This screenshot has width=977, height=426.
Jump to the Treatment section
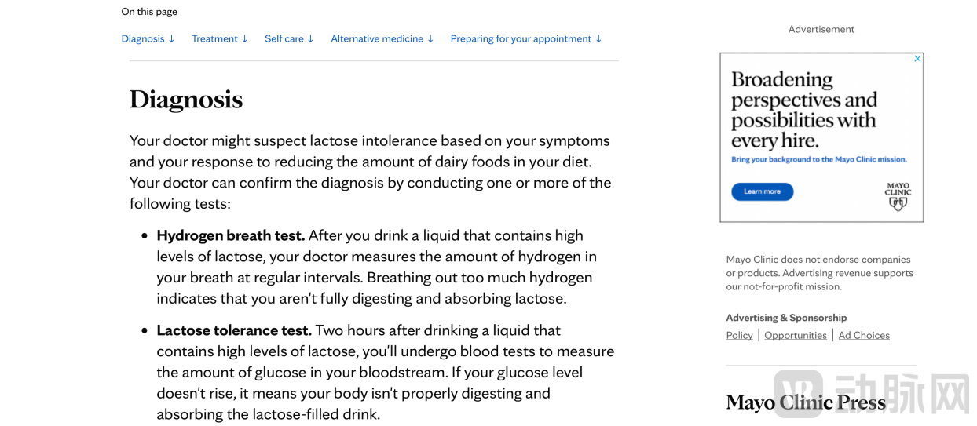pos(214,38)
